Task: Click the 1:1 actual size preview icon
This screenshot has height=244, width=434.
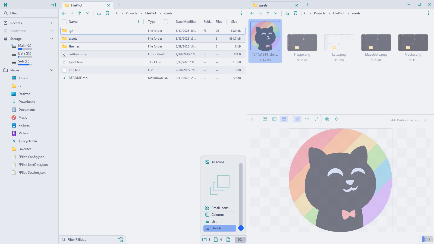Action: click(307, 119)
